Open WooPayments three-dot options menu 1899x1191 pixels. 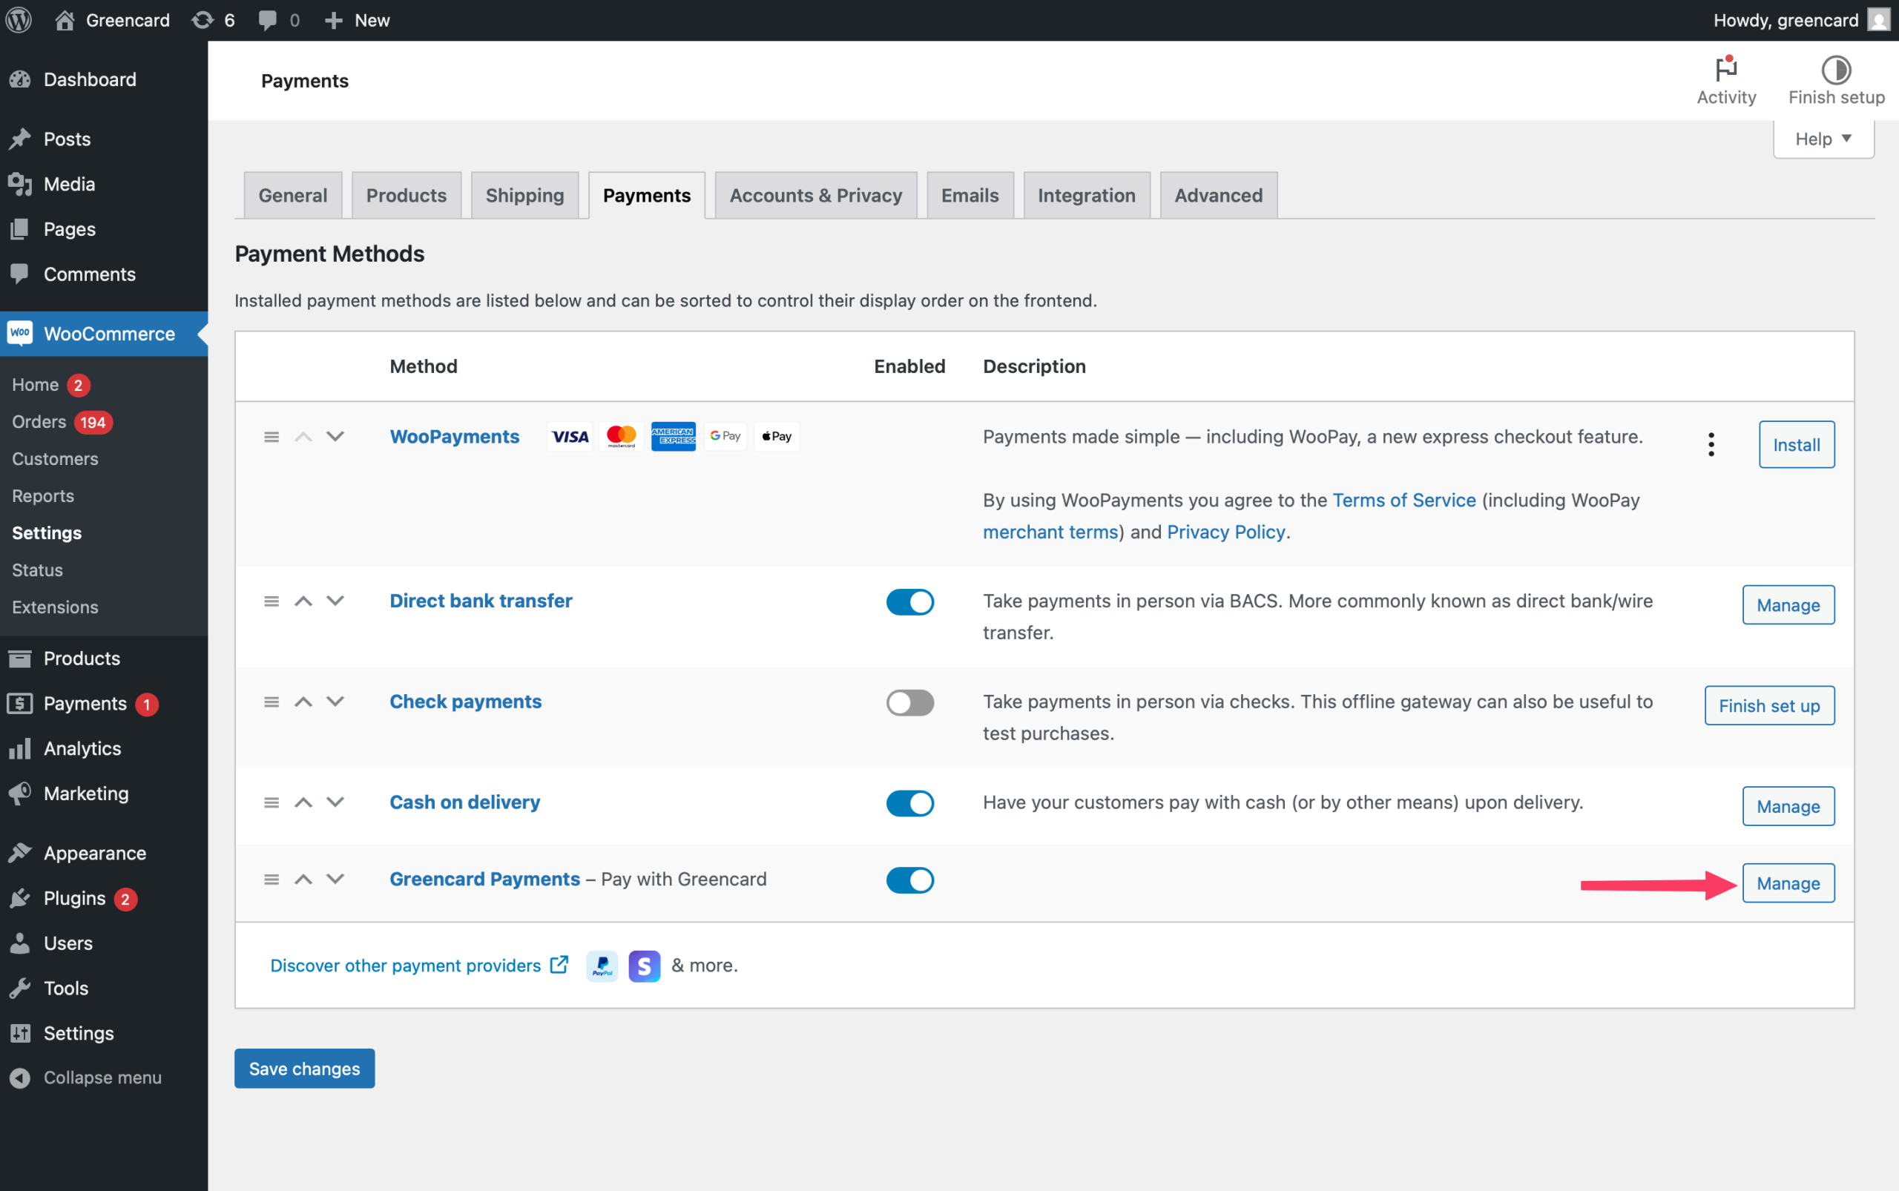click(1711, 444)
